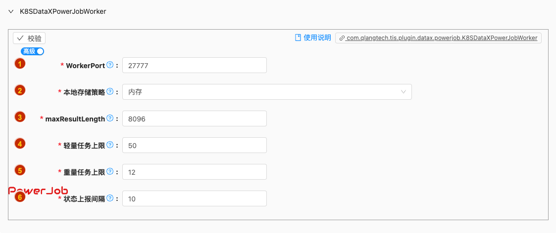Image resolution: width=556 pixels, height=233 pixels.
Task: Click the help icon next to 轻量任务上限
Action: [x=110, y=145]
